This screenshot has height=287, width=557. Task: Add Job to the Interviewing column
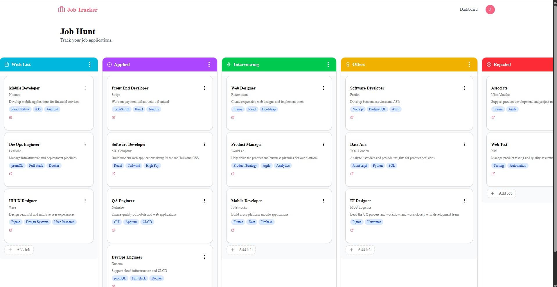coord(241,250)
